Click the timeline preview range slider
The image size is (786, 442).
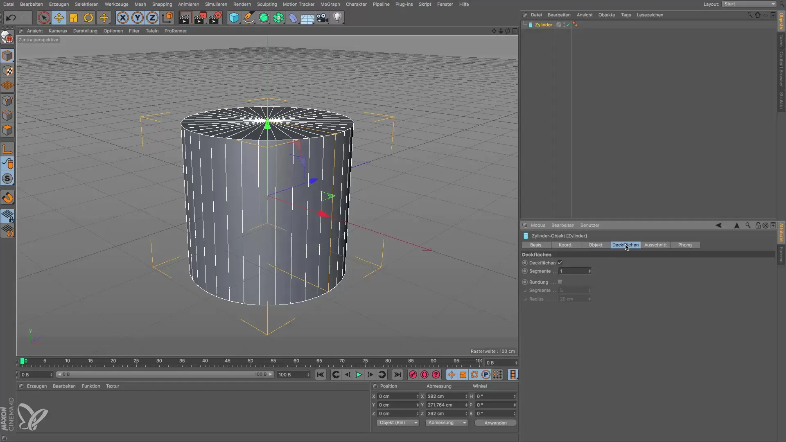165,374
